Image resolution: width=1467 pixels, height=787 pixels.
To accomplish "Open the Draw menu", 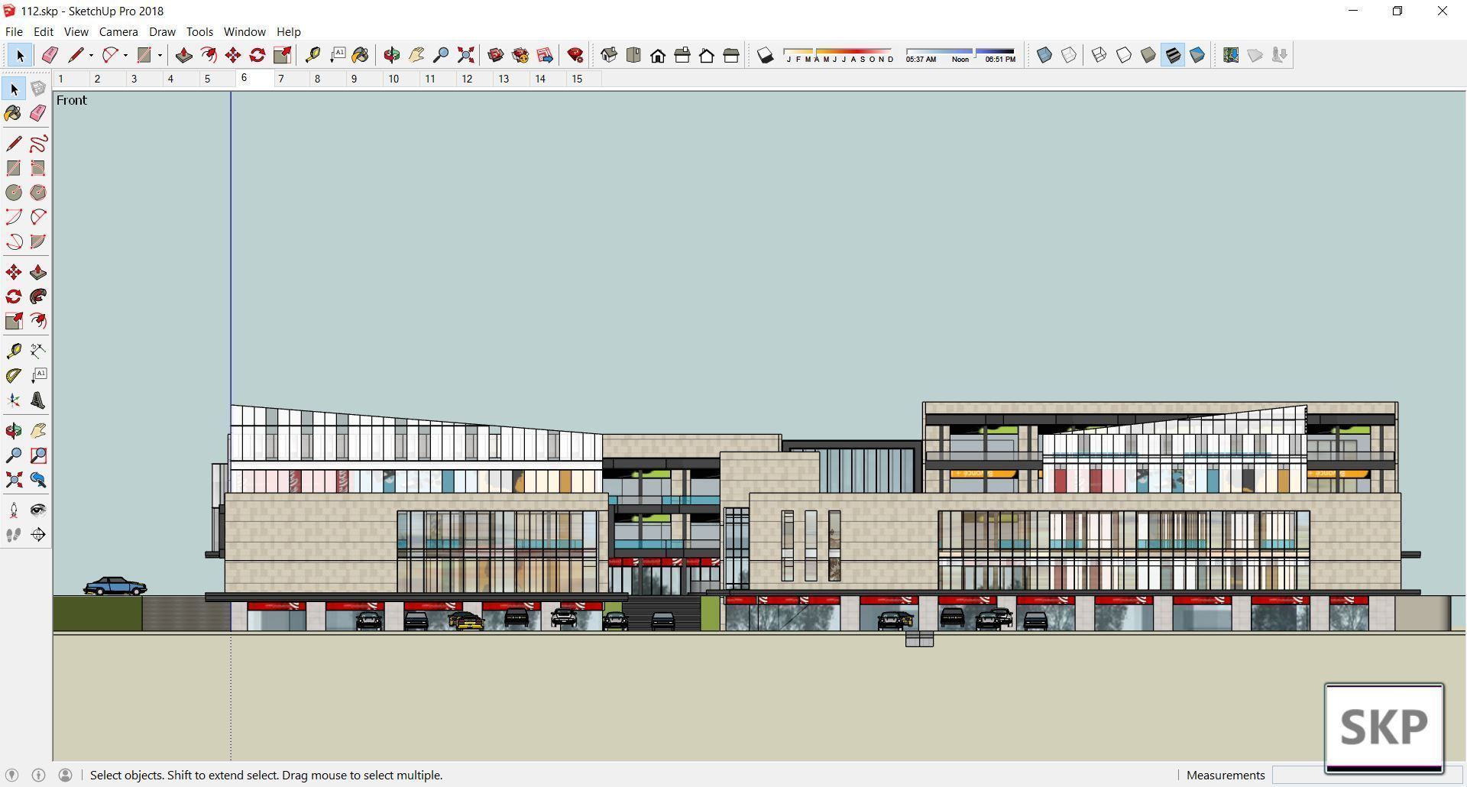I will coord(162,32).
